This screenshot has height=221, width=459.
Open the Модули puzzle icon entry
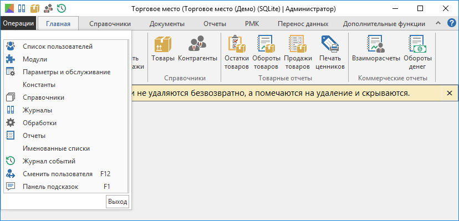point(66,59)
